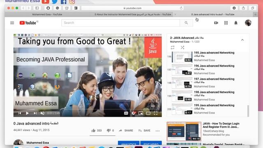Seek on the video progress bar
The image size is (263, 148).
click(88, 109)
